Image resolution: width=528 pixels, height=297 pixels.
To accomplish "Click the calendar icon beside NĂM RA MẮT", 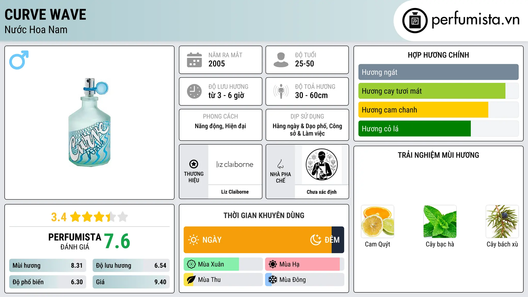I will 194,60.
